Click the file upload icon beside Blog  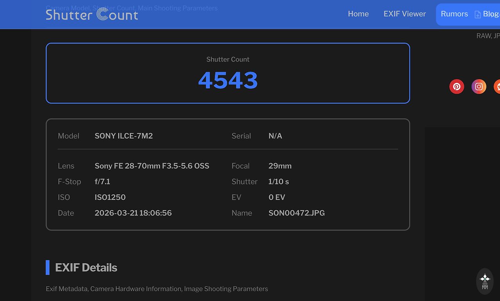click(x=478, y=15)
